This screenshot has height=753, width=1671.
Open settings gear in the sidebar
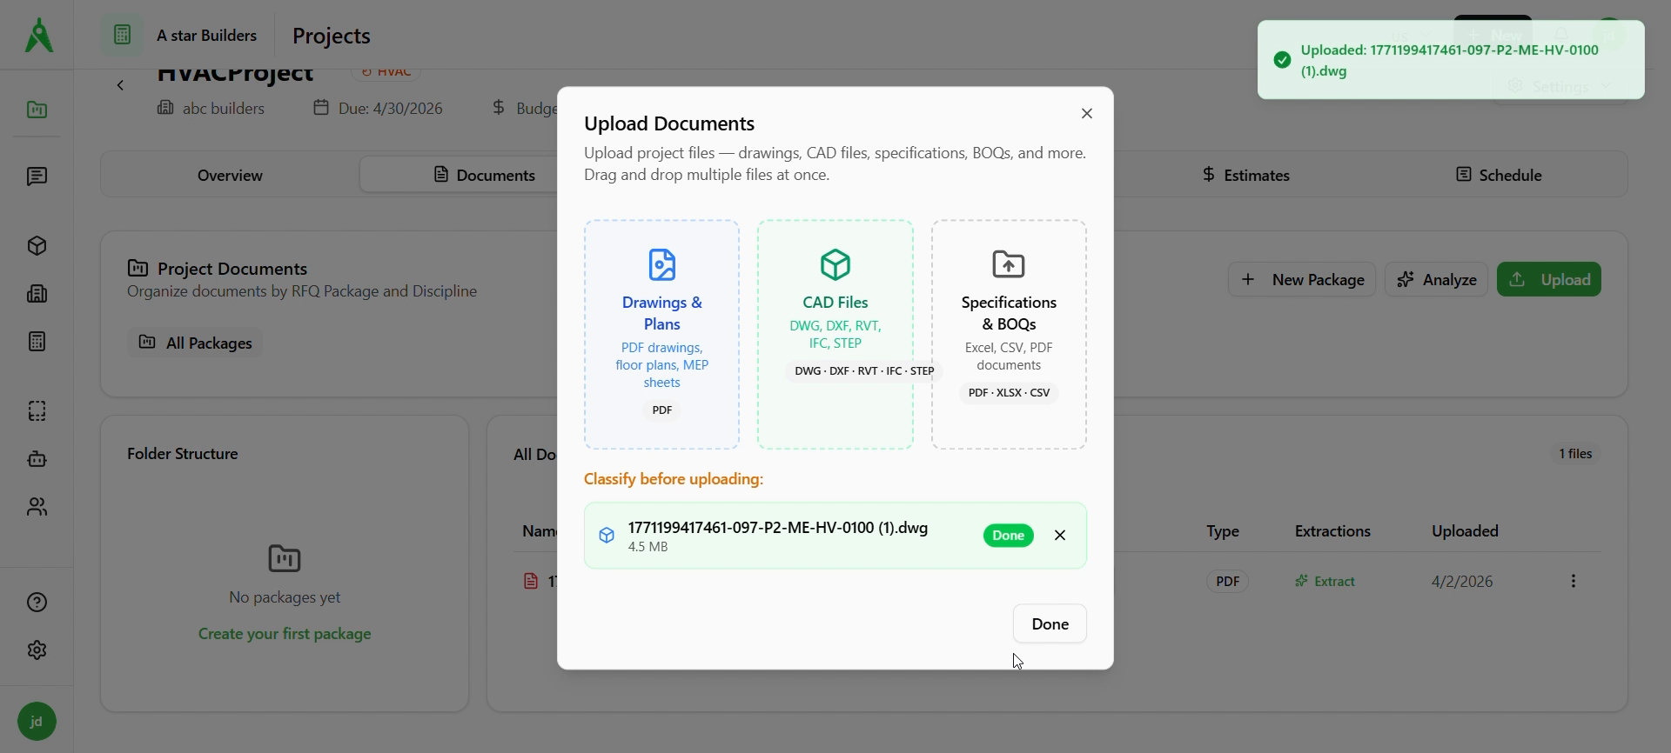pos(37,650)
